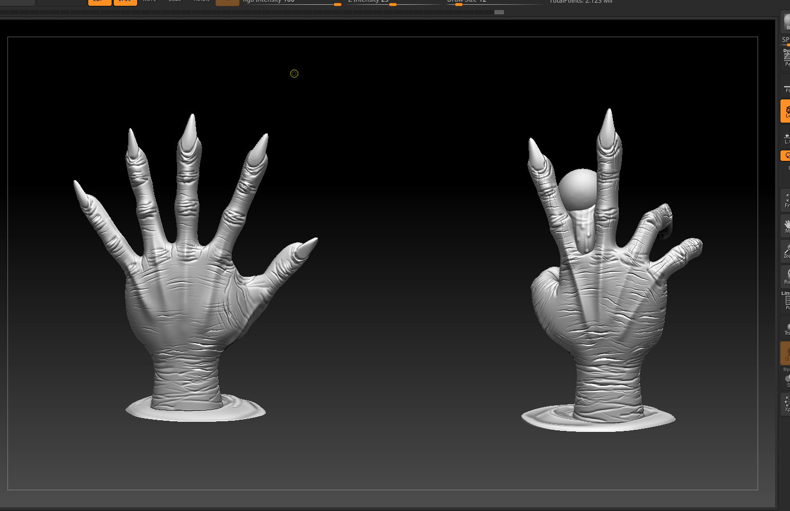Click the Draw Size slider

click(x=459, y=4)
